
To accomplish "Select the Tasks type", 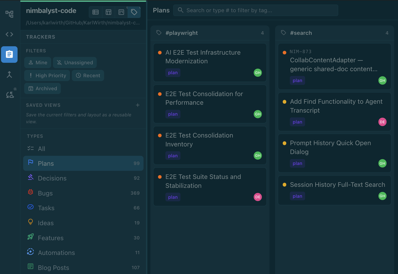I will point(83,208).
